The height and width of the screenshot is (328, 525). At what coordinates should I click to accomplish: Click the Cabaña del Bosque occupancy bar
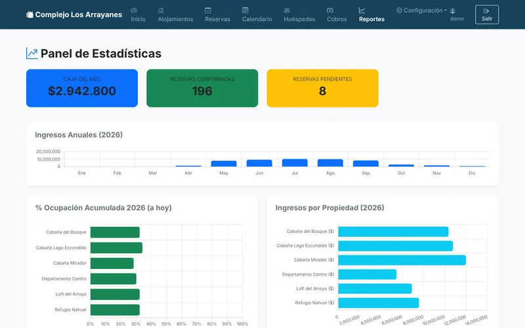pyautogui.click(x=115, y=232)
